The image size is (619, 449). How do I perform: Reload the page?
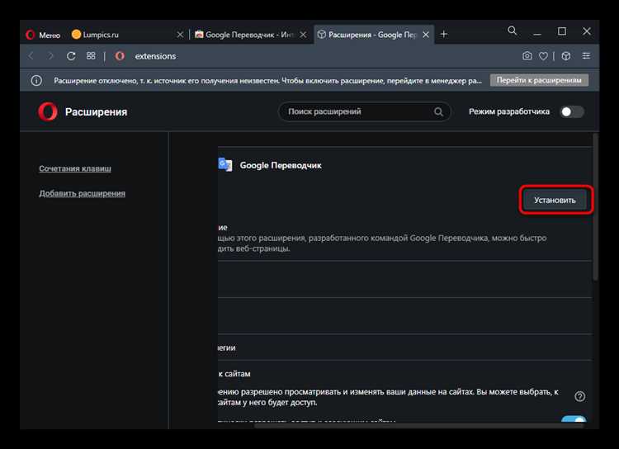pyautogui.click(x=71, y=56)
